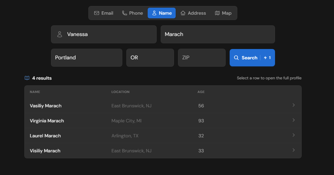
Task: Click location Maple City, MI
Action: pyautogui.click(x=127, y=121)
